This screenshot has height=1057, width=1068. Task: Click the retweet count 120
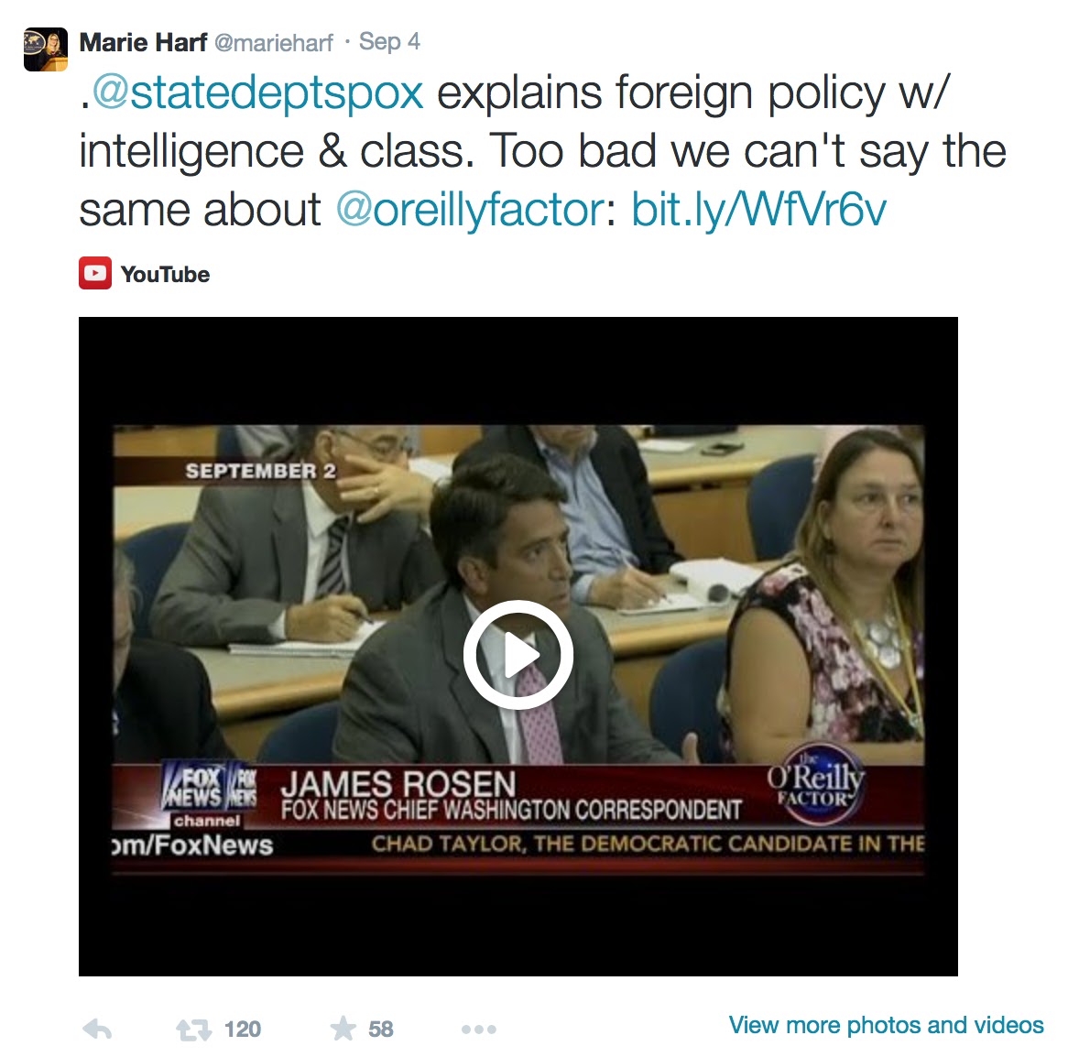point(243,1030)
